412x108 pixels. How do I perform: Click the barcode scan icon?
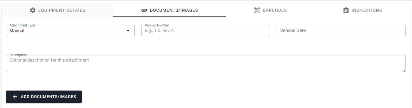pyautogui.click(x=257, y=10)
